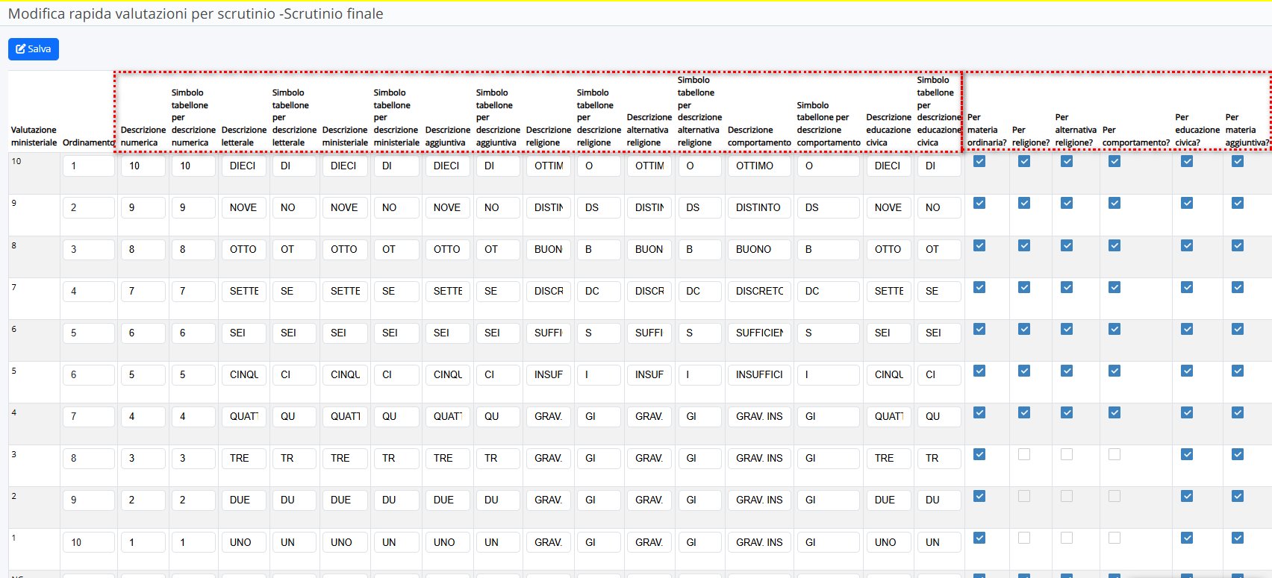
Task: Click the Descrizione comportamento field showing OTTIMO
Action: [x=759, y=166]
